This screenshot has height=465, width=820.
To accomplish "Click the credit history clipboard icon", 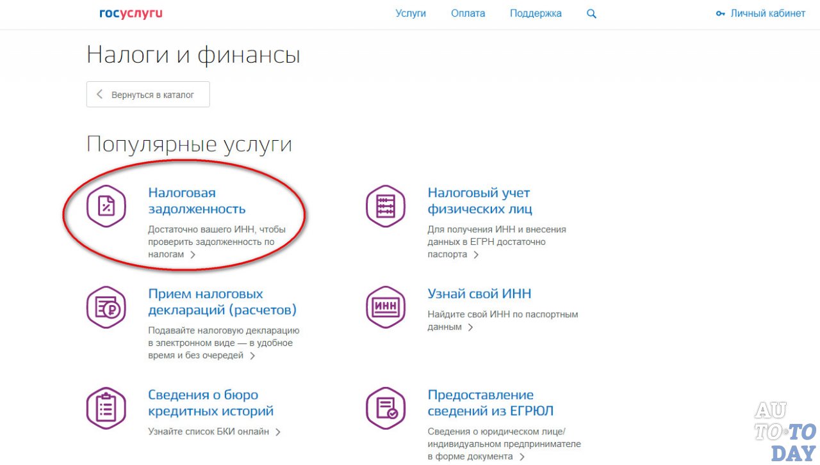I will coord(106,408).
